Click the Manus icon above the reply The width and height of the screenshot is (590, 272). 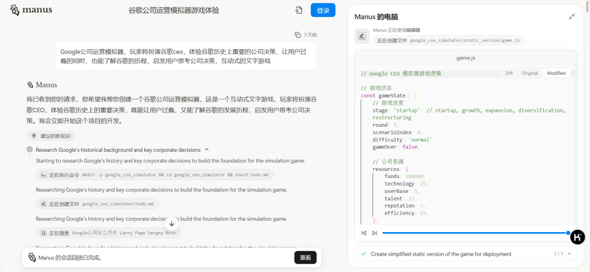(x=30, y=85)
